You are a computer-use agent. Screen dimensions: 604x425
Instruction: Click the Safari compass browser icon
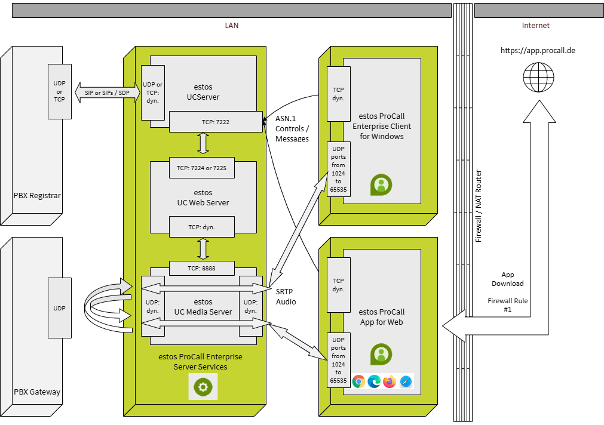406,381
